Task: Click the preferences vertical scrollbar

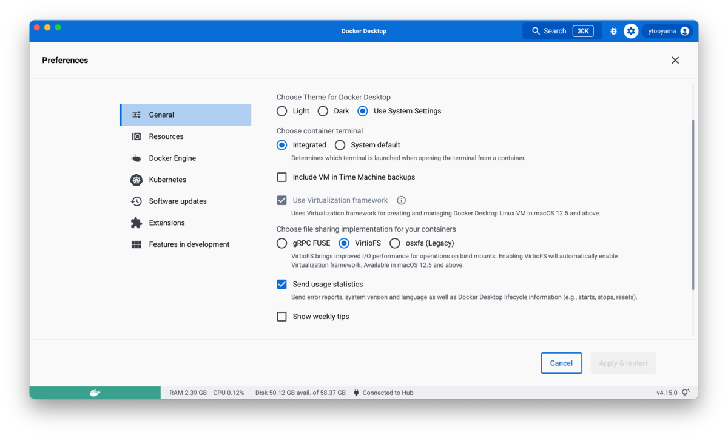Action: pos(693,205)
